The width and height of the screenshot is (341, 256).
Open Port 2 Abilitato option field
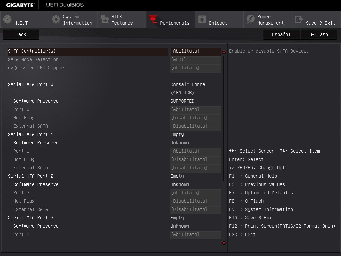[x=195, y=193]
